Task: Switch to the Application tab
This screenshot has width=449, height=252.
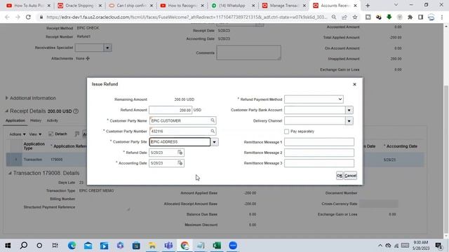Action: [15, 120]
